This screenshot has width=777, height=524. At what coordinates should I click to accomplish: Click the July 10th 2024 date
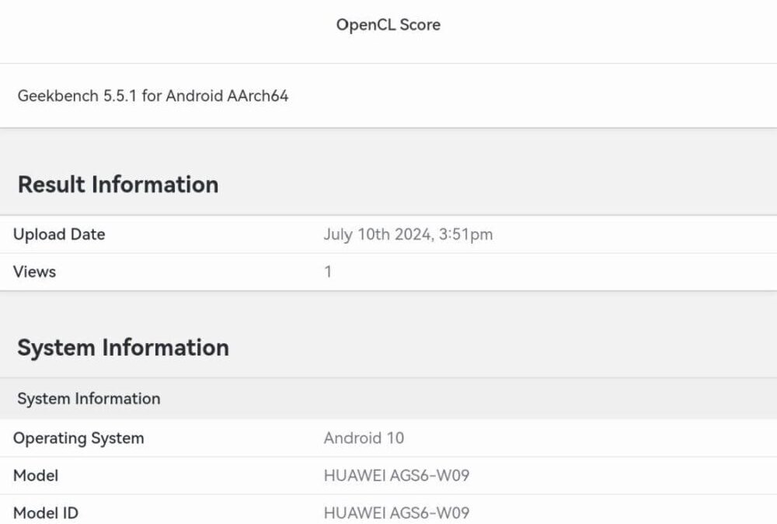377,234
